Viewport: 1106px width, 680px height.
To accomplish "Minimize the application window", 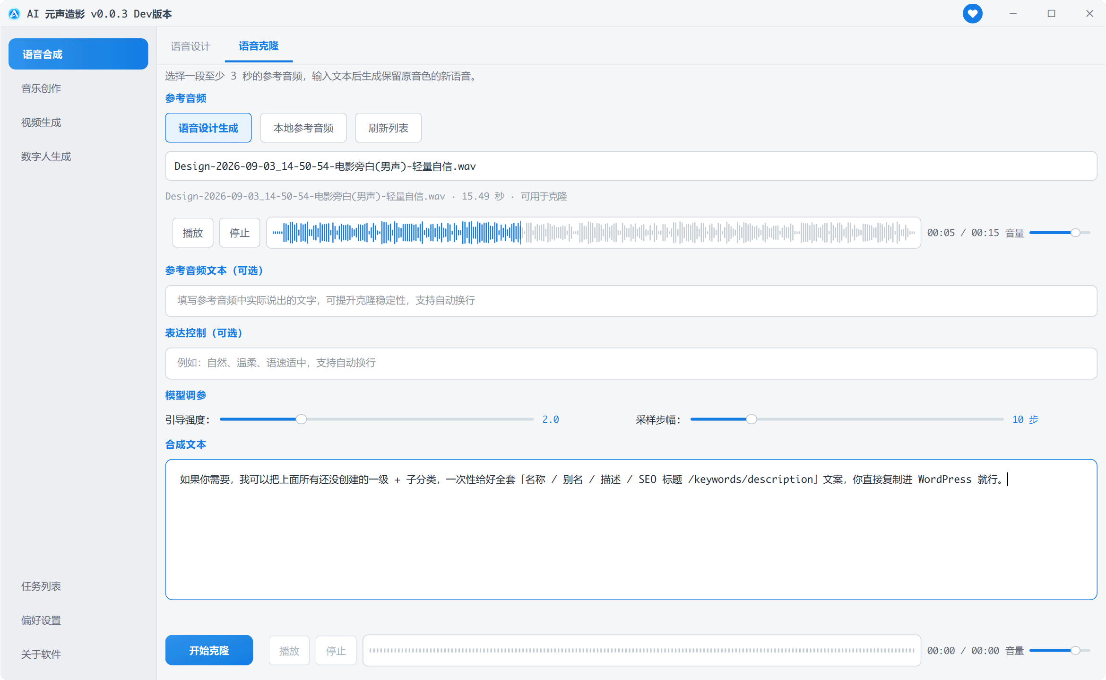I will point(1013,14).
